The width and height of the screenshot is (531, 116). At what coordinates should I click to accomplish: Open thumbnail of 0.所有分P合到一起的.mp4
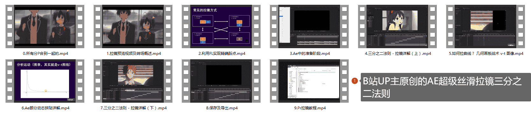pos(45,26)
